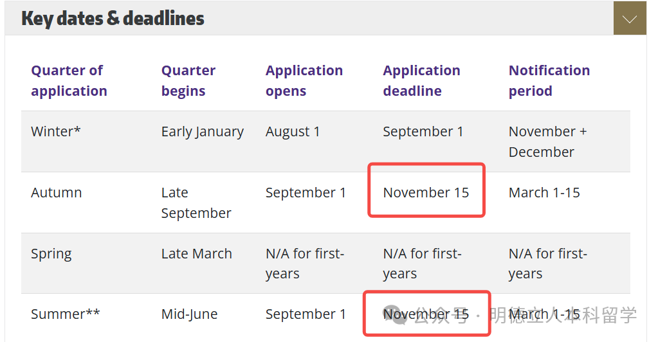Click the Early January cell
658x342 pixels.
202,132
